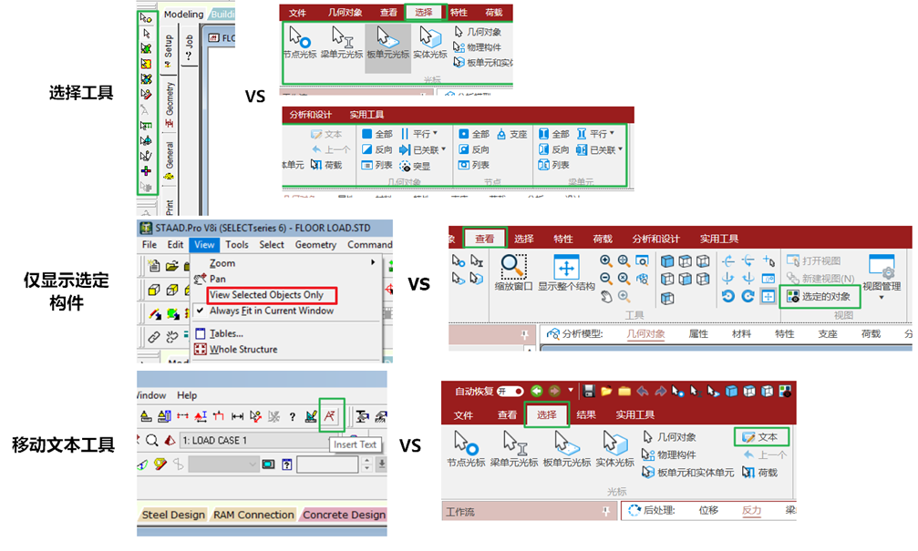Click the yellow open-folder icon in quick access bar

(x=606, y=391)
